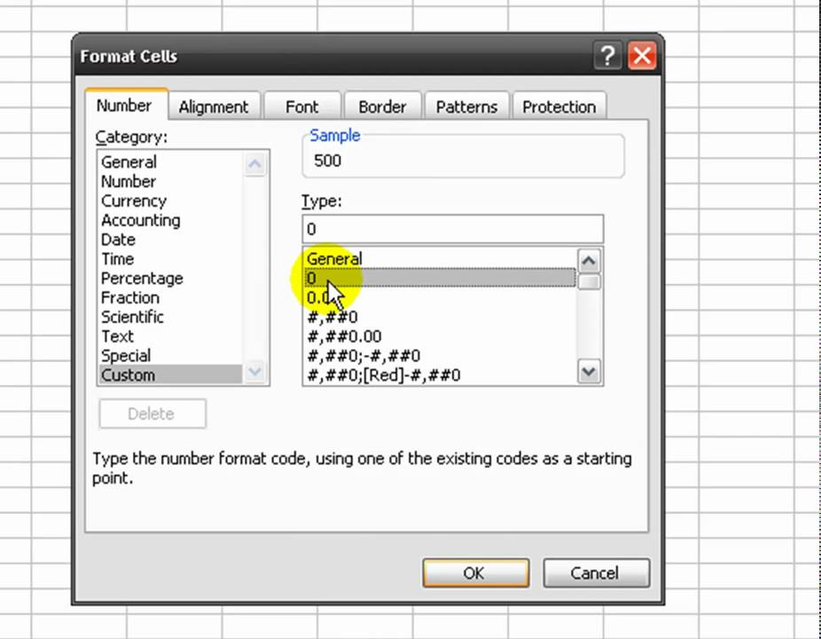Choose the Scientific category
Screen dimensions: 821x639
(171, 317)
